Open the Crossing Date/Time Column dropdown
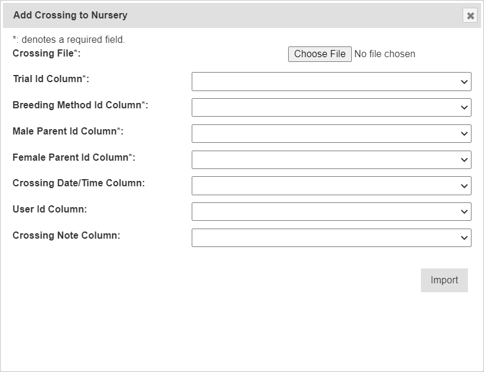Viewport: 484px width, 372px height. click(331, 186)
